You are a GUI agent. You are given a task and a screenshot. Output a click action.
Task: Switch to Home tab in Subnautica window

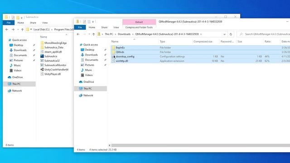click(x=20, y=23)
